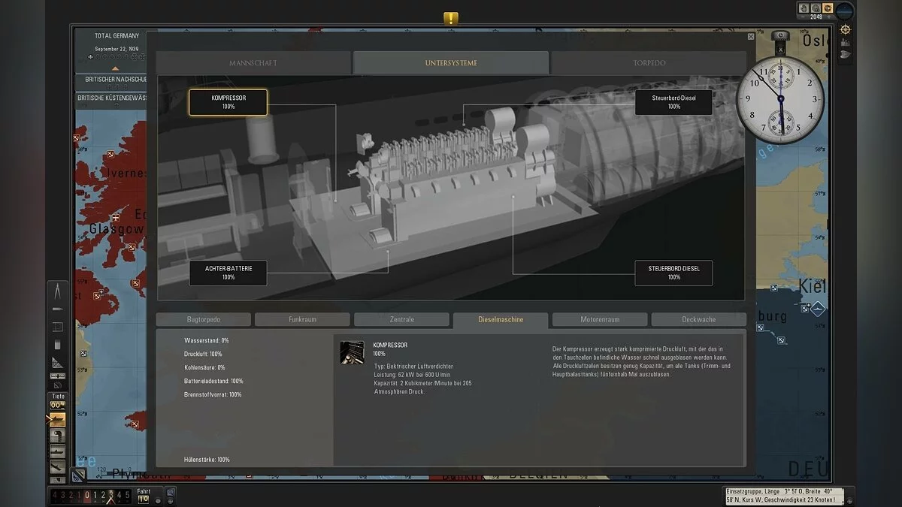
Task: Click the yellow exclamation alert icon
Action: [450, 19]
